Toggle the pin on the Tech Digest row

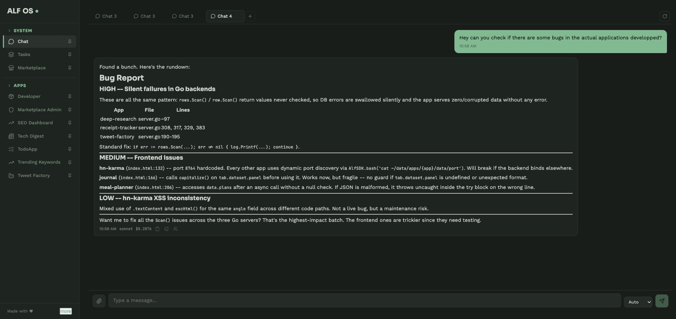pos(70,136)
